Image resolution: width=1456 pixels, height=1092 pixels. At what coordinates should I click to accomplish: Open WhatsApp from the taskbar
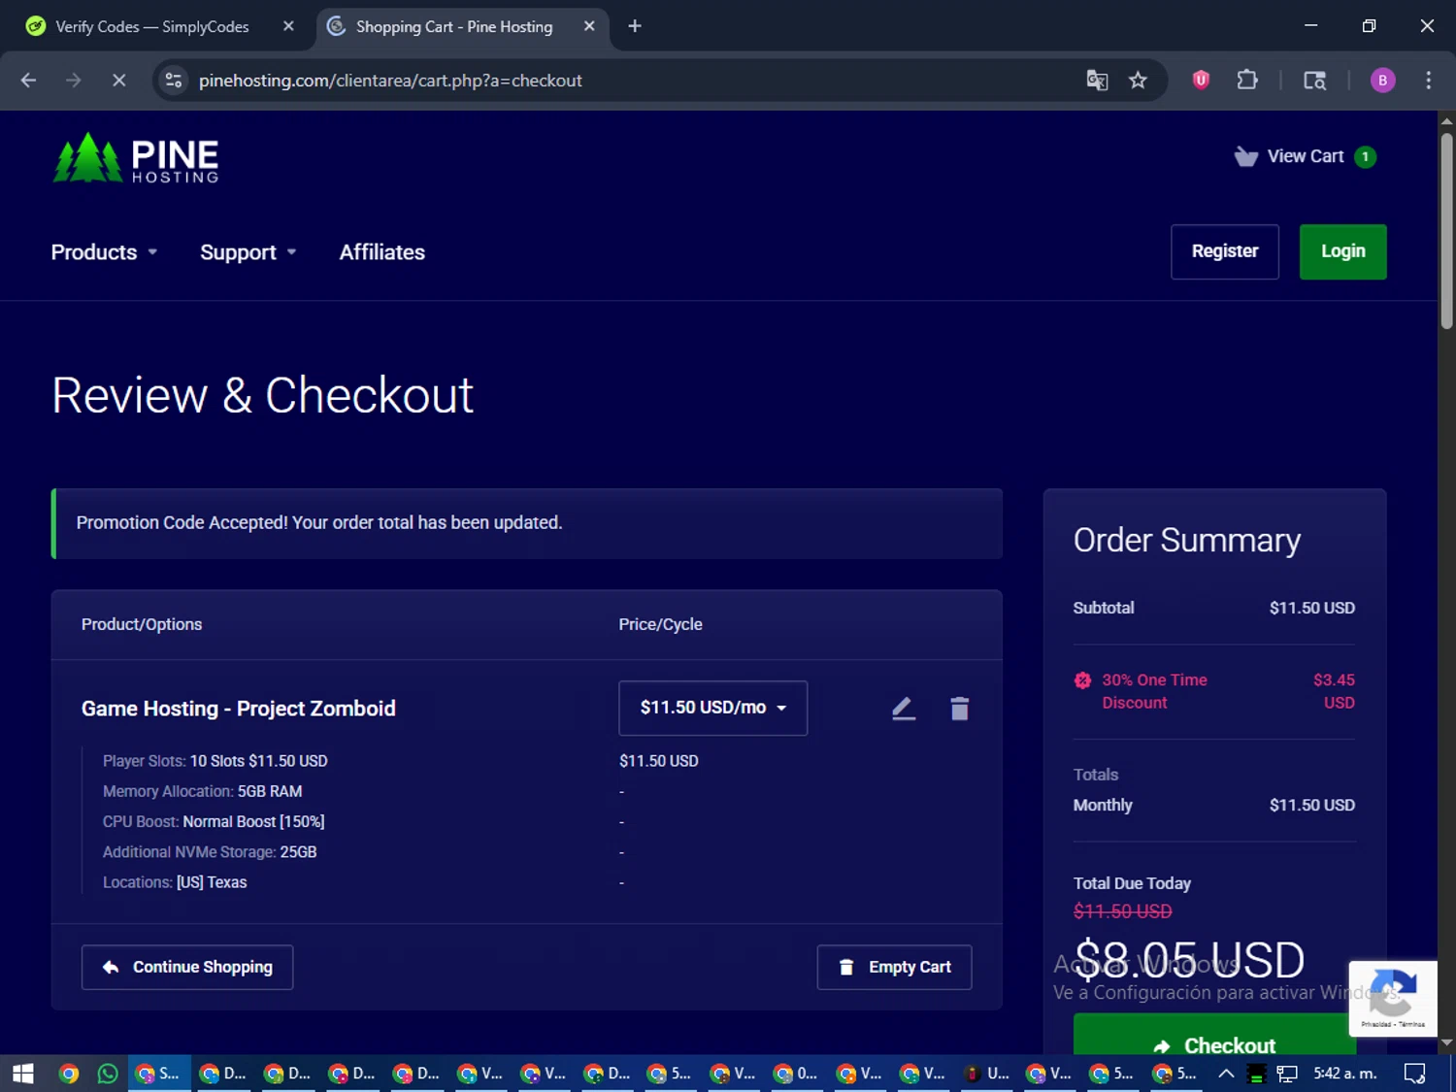pyautogui.click(x=108, y=1073)
